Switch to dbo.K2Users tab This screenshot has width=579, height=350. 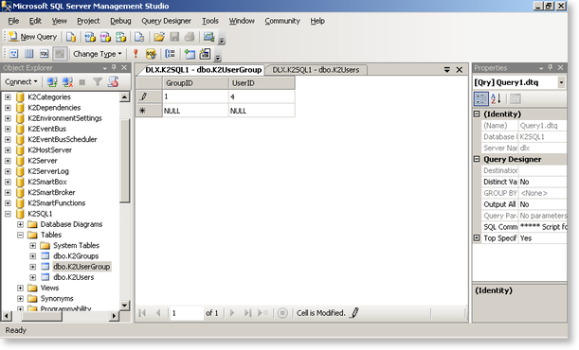(x=316, y=70)
